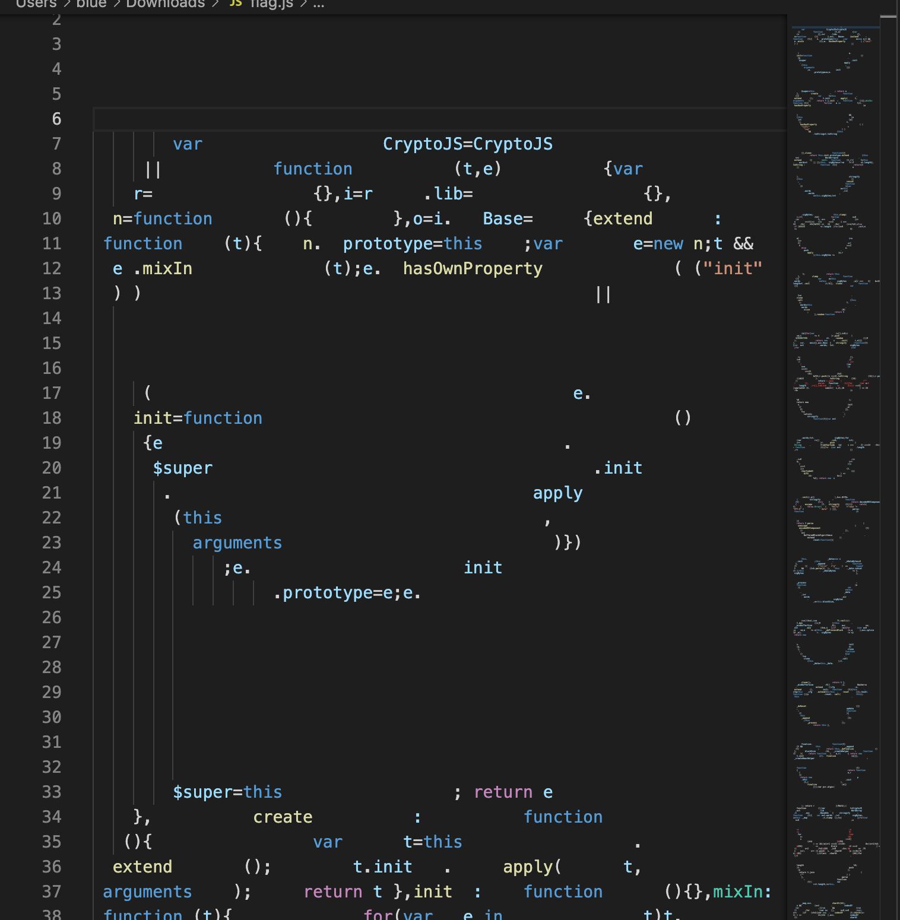The width and height of the screenshot is (900, 920).
Task: Click line number 13 in gutter
Action: (x=52, y=294)
